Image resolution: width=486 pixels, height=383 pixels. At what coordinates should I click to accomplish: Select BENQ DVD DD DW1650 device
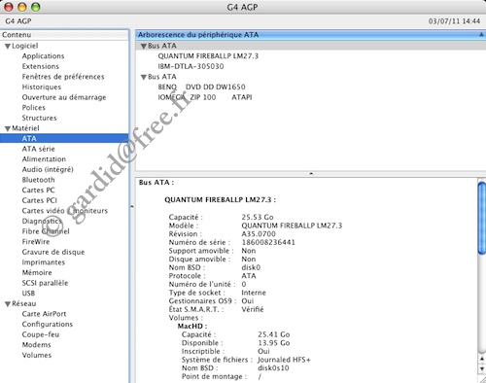201,87
